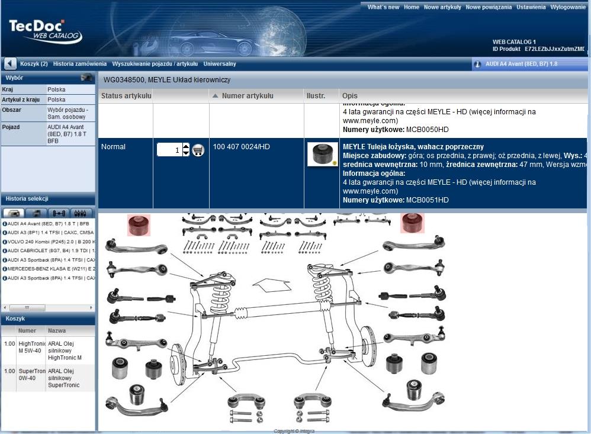Screen dimensions: 591x434
Task: Click MEYLE Tuleja łożyska, wahacz poprzeczny description
Action: pyautogui.click(x=413, y=147)
